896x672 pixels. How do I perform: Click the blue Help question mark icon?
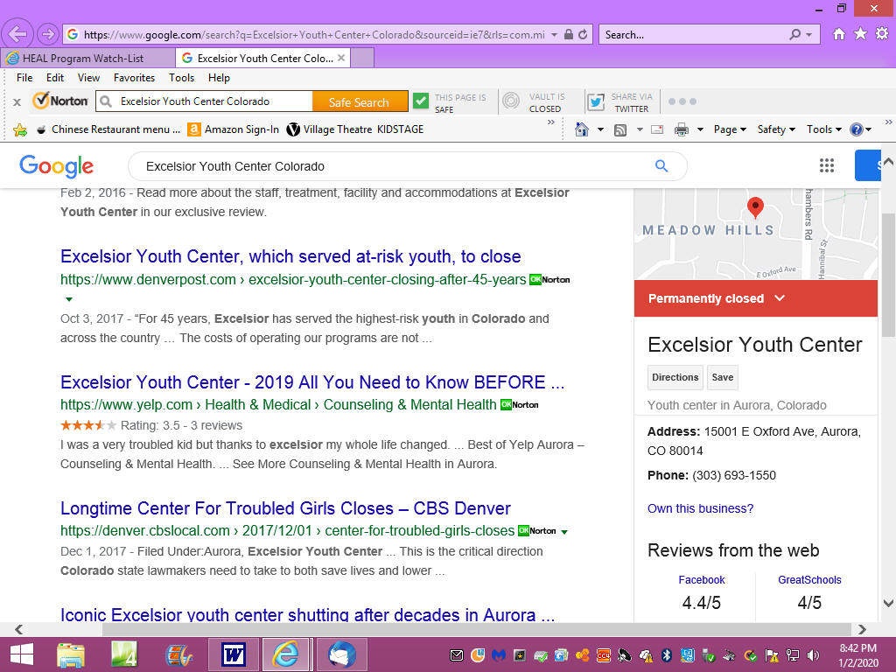click(x=856, y=129)
